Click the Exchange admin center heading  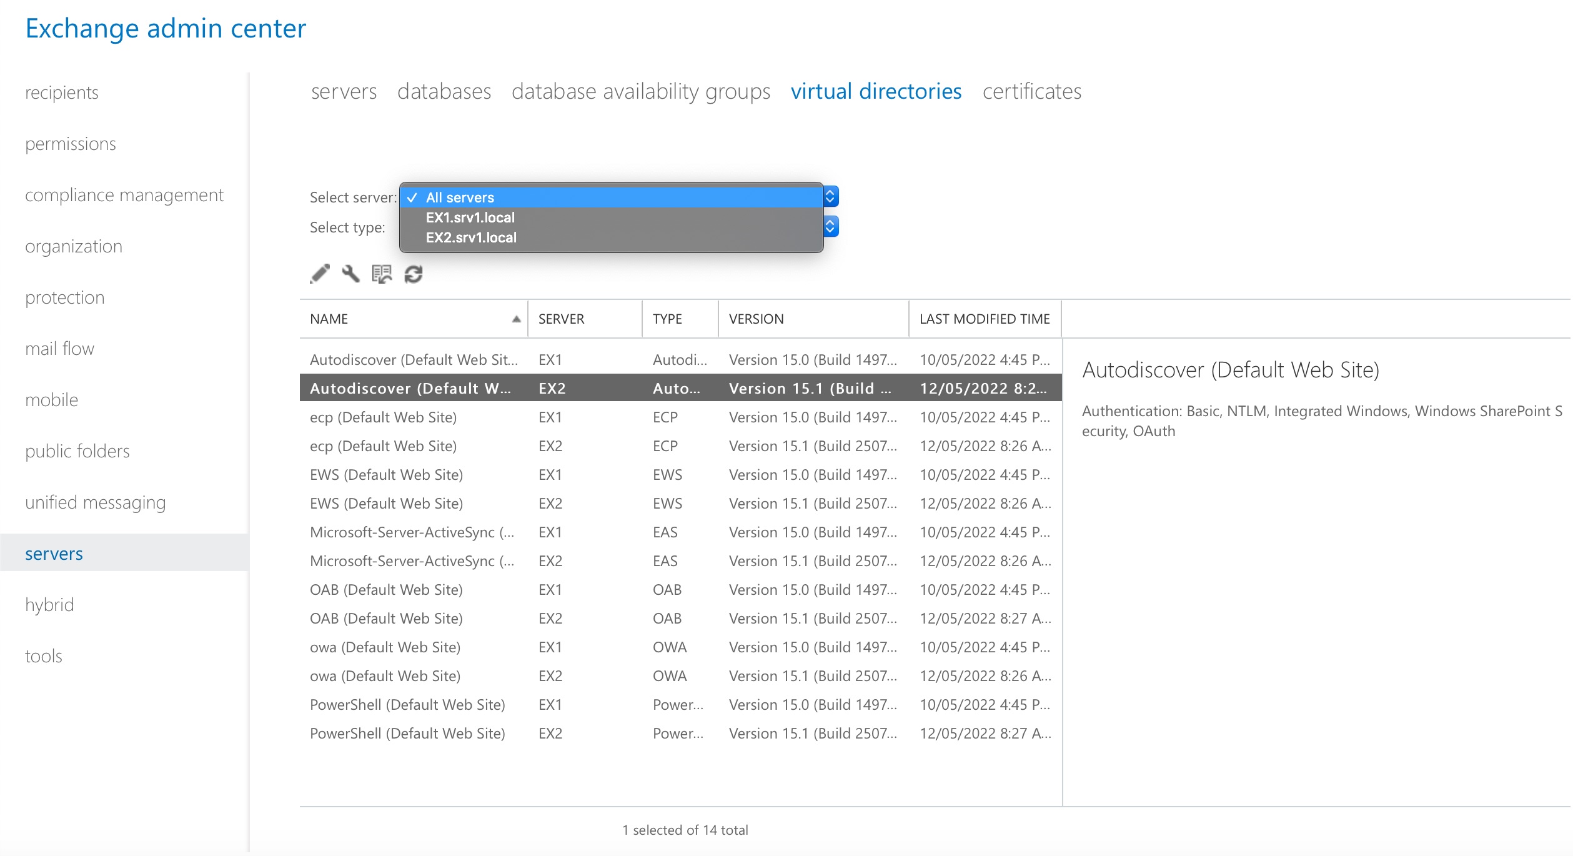166,27
